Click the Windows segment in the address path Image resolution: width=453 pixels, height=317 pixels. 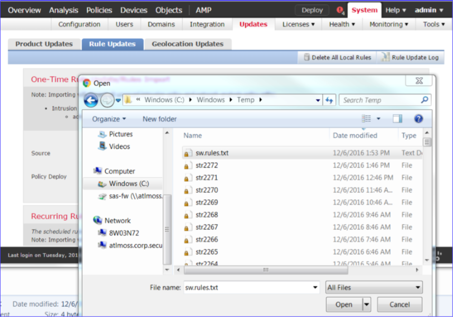[x=211, y=100]
